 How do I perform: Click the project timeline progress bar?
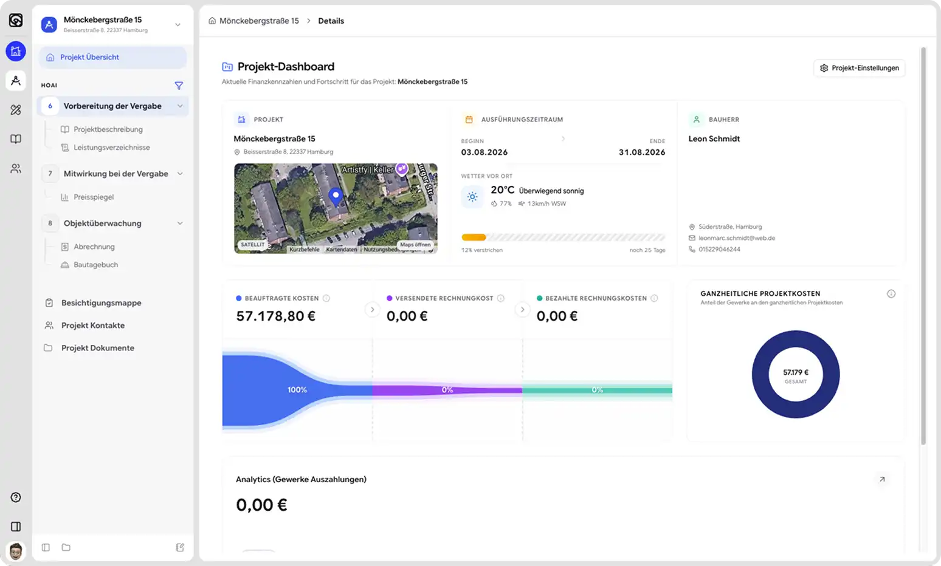click(563, 237)
